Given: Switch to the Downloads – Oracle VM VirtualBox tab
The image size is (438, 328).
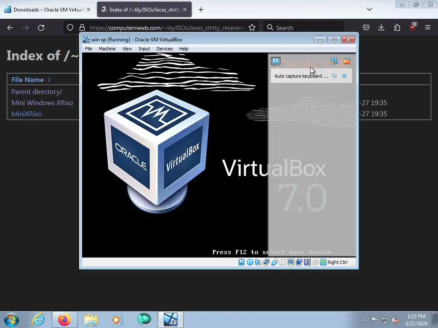Looking at the screenshot, I should [48, 9].
